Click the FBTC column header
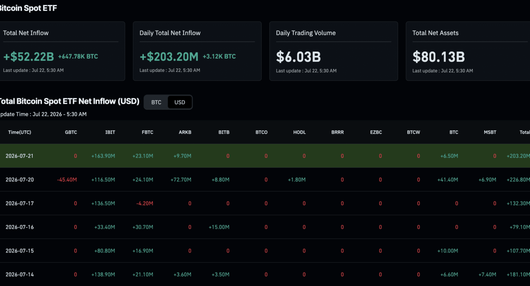530x286 pixels. pos(147,132)
